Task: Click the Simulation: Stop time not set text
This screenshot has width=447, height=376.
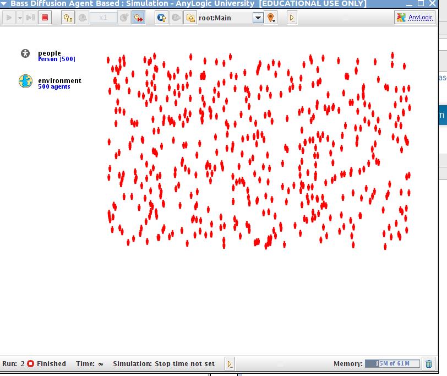Action: (x=163, y=364)
